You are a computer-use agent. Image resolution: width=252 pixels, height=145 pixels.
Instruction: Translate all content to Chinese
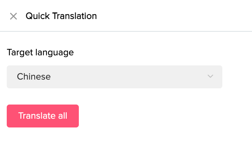pyautogui.click(x=43, y=116)
